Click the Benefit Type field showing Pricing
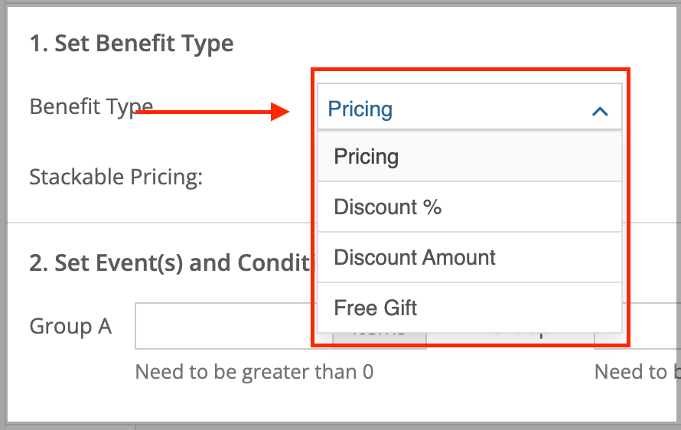 click(x=470, y=106)
